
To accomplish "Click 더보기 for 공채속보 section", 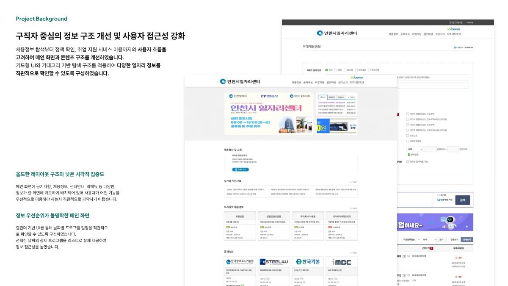I will coord(354,253).
